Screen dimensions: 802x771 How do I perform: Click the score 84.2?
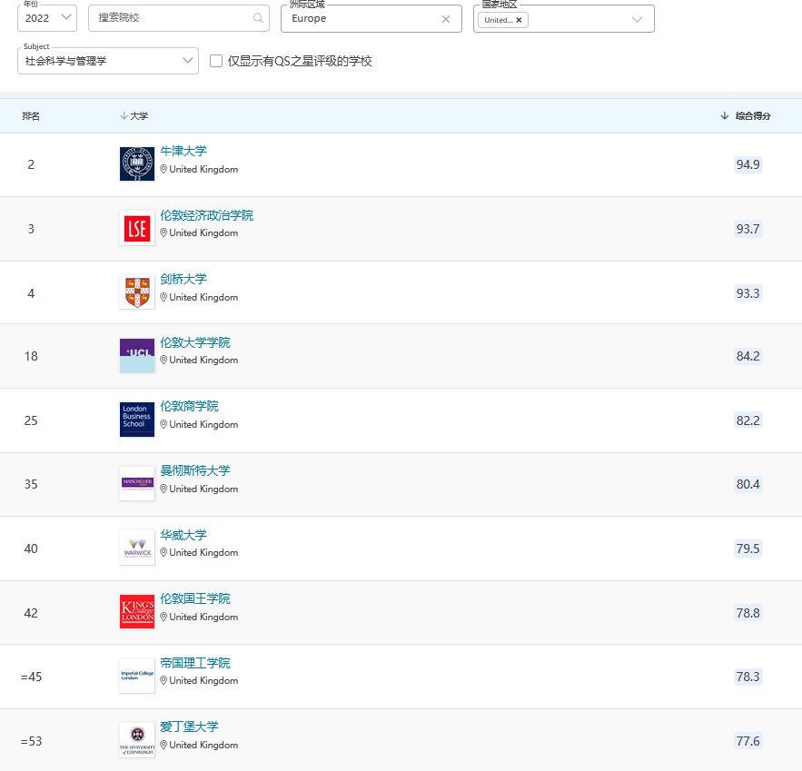coord(748,356)
